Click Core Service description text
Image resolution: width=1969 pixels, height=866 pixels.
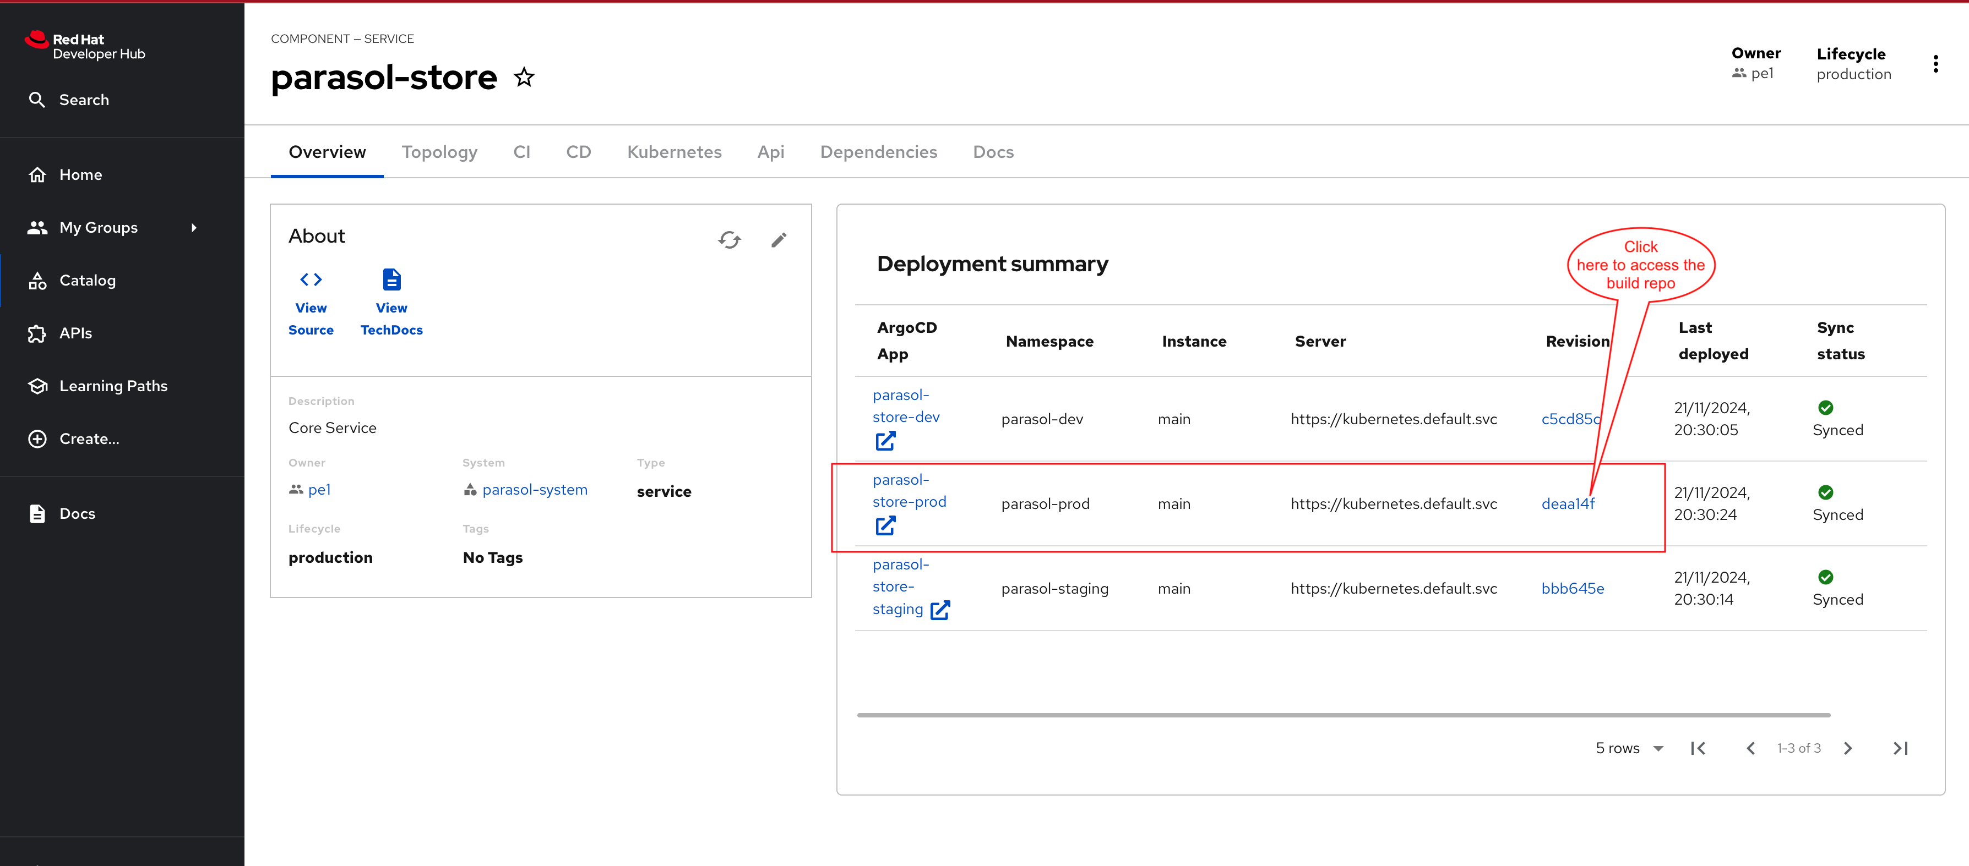coord(333,427)
